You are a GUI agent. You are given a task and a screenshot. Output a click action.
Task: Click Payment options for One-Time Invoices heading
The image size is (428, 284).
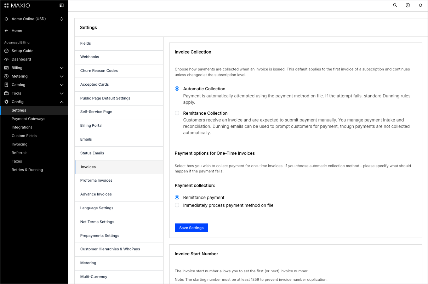215,153
